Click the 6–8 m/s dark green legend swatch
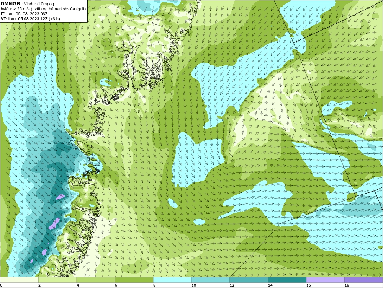This screenshot has height=288, width=383. [134, 280]
